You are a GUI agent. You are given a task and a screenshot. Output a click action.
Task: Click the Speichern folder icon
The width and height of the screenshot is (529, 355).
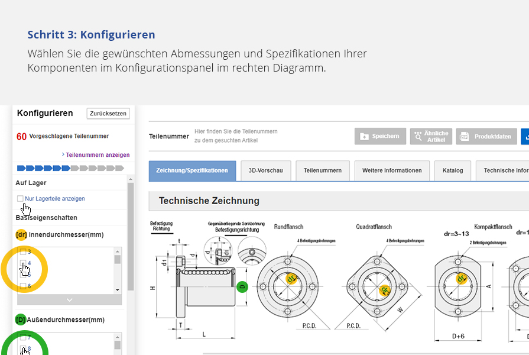click(364, 136)
